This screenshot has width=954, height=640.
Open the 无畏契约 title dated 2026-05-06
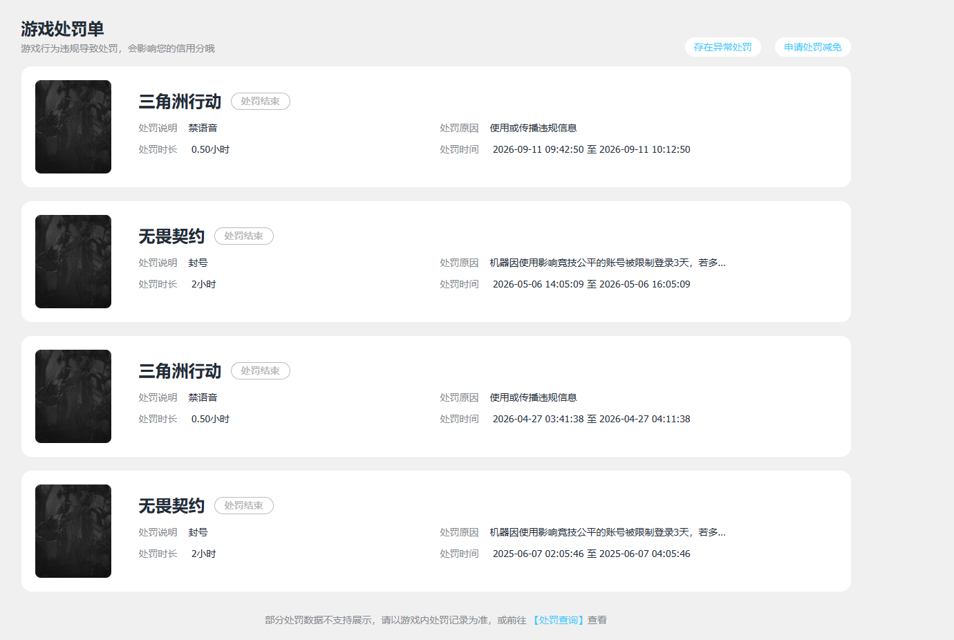pos(171,236)
